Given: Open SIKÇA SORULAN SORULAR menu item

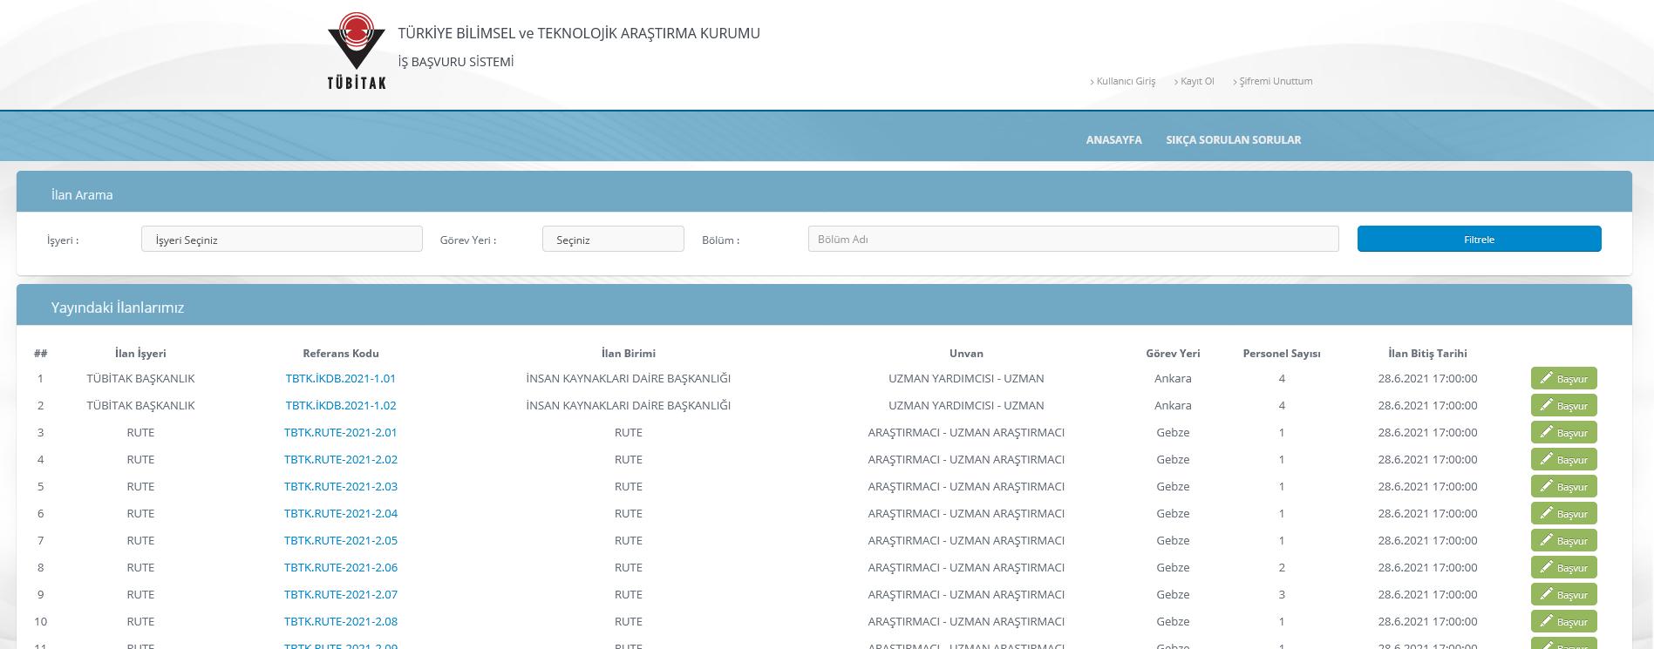Looking at the screenshot, I should (x=1233, y=139).
